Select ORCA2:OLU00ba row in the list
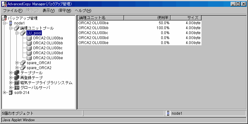This screenshot has width=248, height=124. [x=139, y=23]
